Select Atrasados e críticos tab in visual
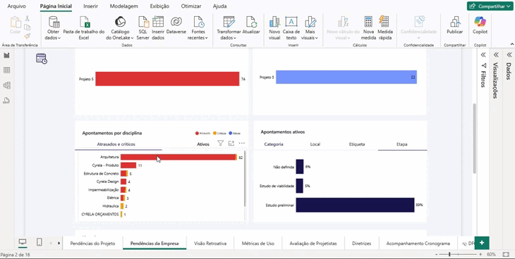 click(x=116, y=144)
